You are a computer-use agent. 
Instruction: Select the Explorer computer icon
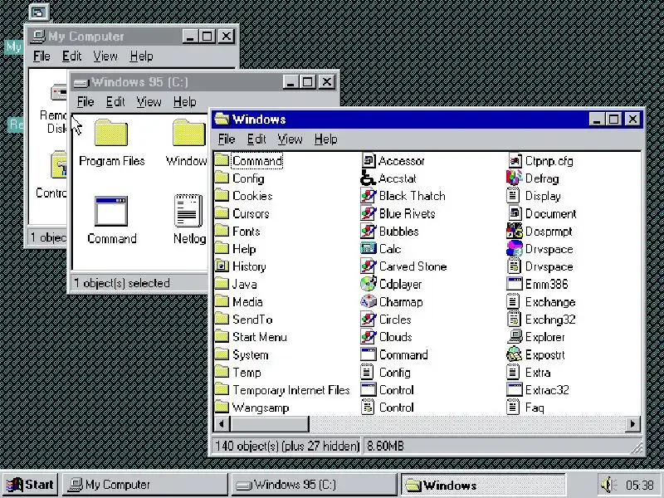pyautogui.click(x=514, y=337)
